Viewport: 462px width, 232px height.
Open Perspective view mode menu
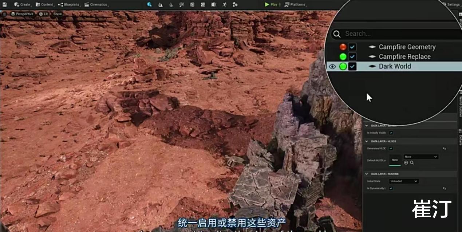coord(22,14)
